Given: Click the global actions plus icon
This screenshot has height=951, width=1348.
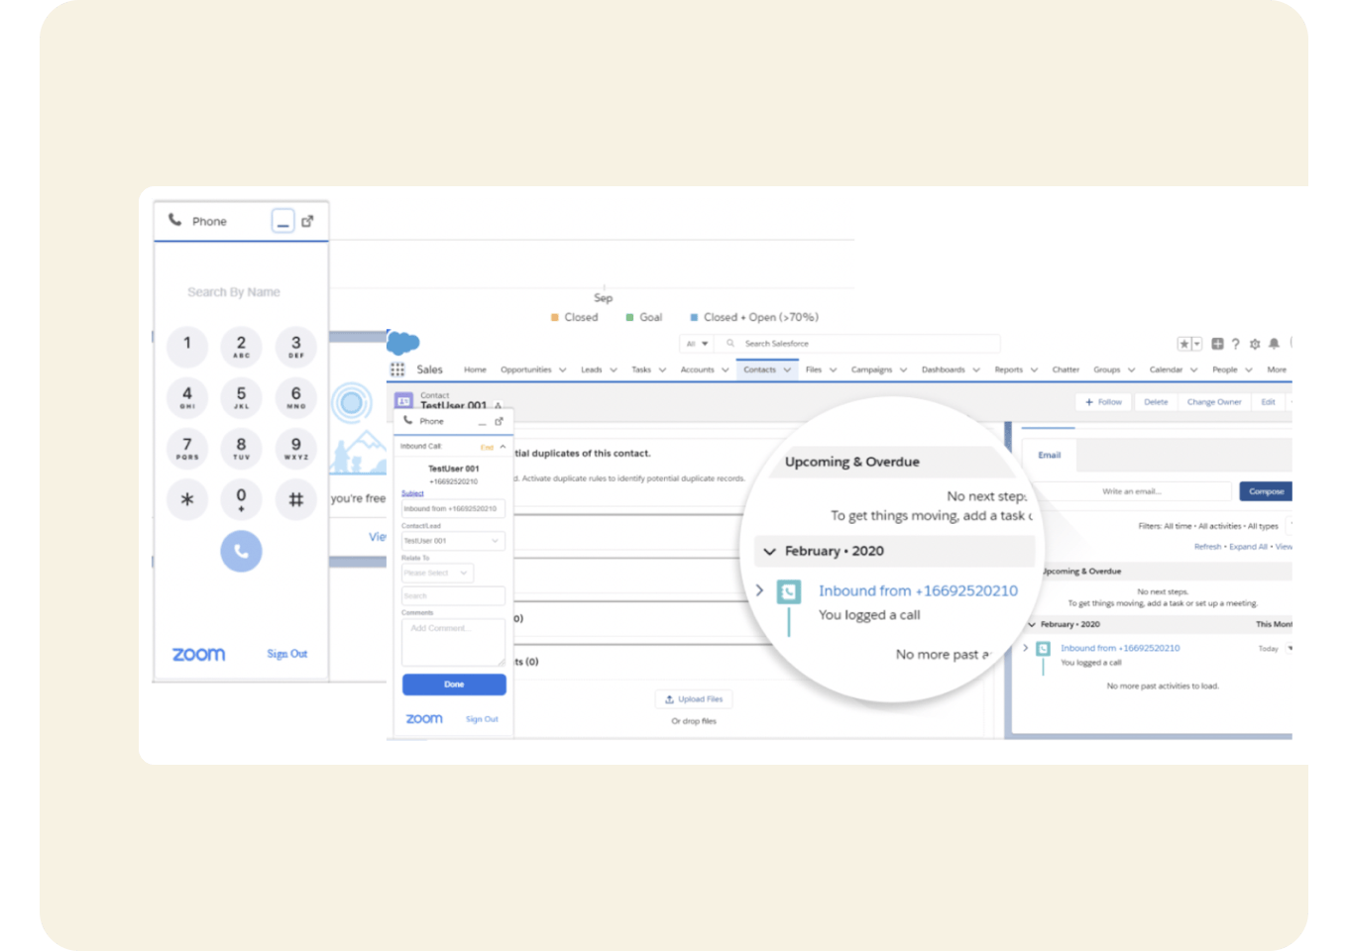Looking at the screenshot, I should click(1217, 344).
